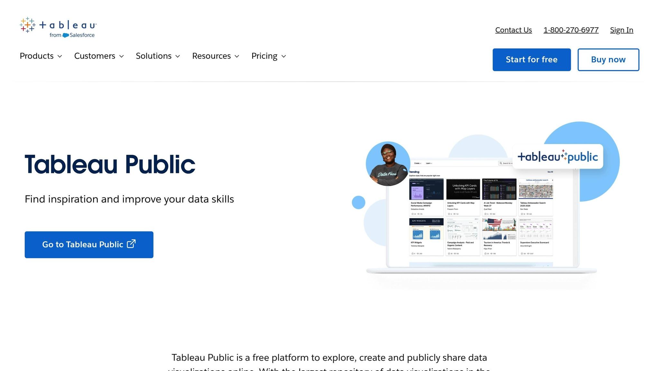Follow the Contact Us link

pos(514,30)
